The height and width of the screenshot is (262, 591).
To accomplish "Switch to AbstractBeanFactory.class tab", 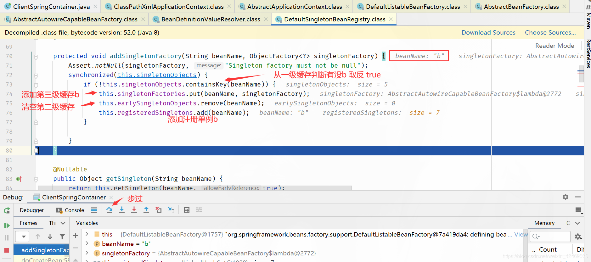I will [521, 7].
